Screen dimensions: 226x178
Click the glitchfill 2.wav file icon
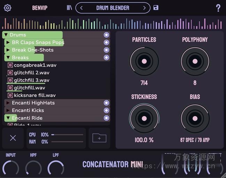10,73
